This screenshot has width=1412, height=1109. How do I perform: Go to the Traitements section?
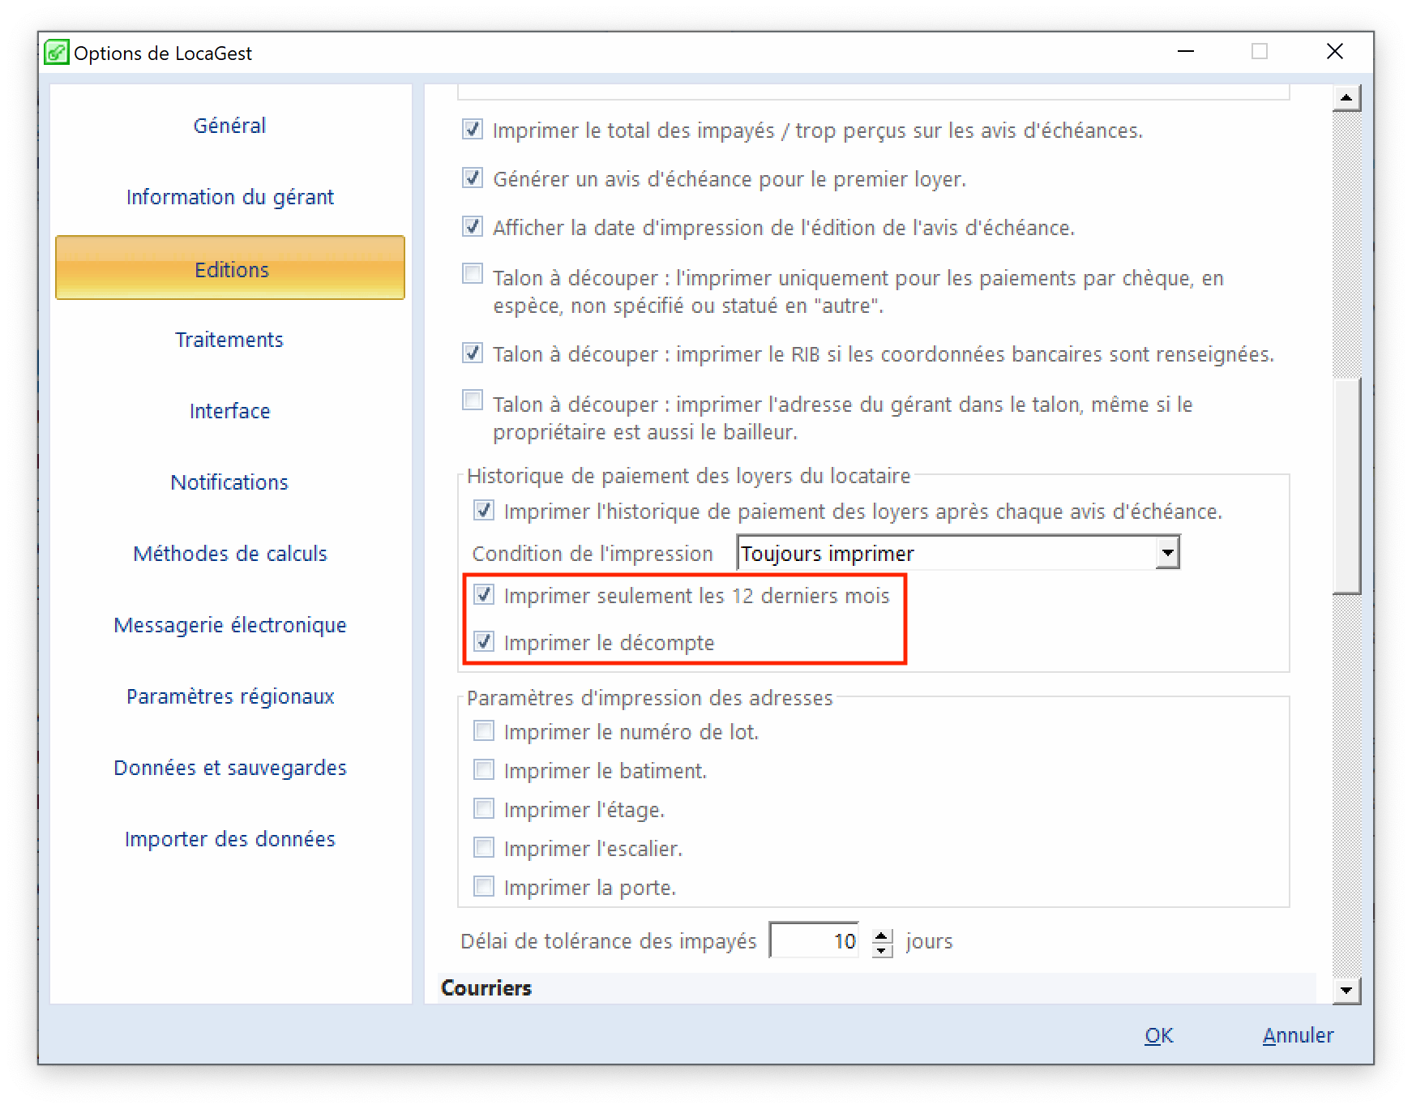point(229,340)
